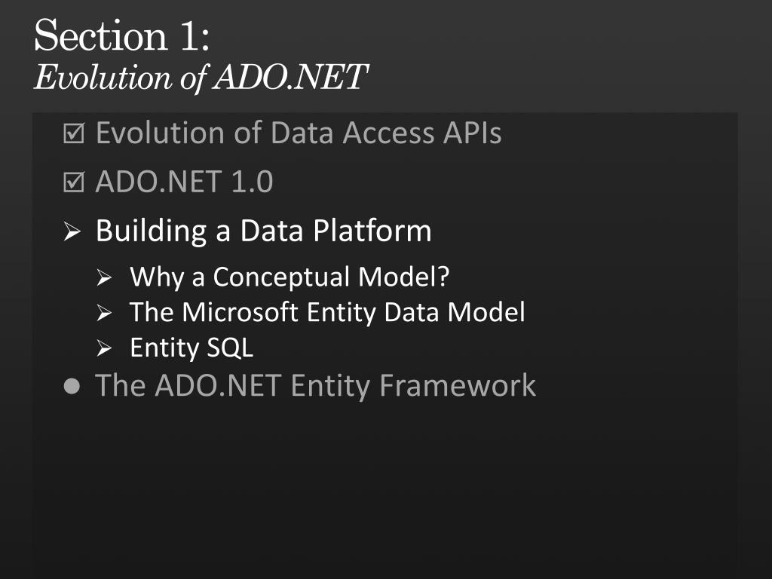
Task: Click the word 'APIs' in the first bullet
Action: tap(472, 133)
